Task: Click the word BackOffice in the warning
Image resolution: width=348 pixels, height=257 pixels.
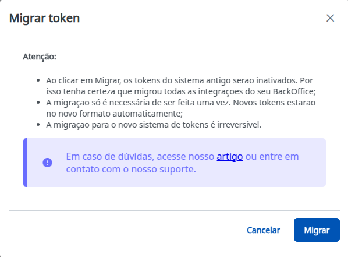Action: [x=293, y=91]
